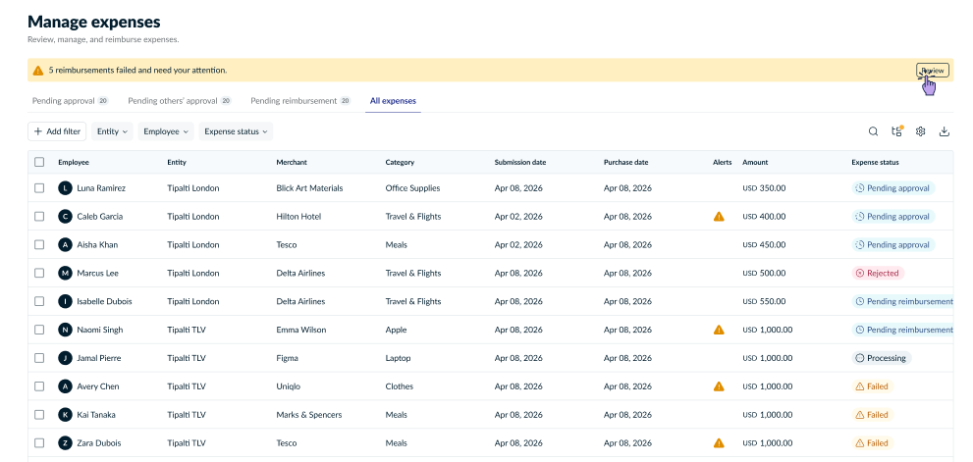
Task: Click the alert icon in Naomi Singh's row
Action: coord(719,330)
